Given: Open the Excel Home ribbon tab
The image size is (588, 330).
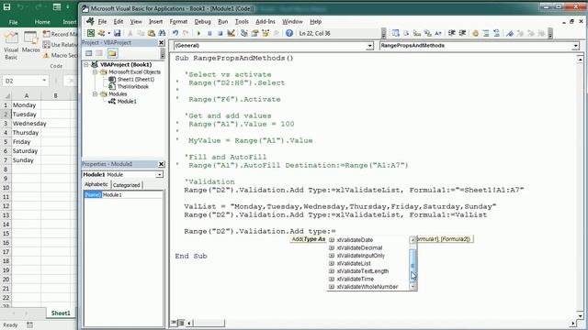Looking at the screenshot, I should point(42,22).
